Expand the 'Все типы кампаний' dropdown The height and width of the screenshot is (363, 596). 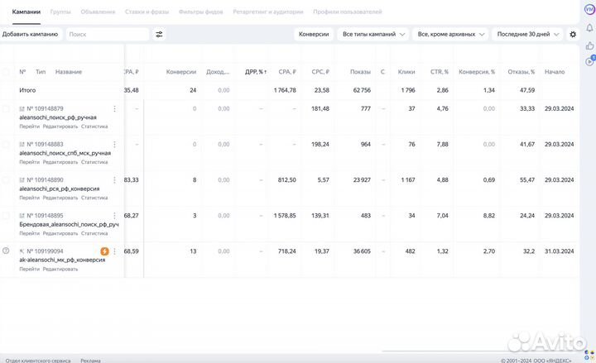pyautogui.click(x=374, y=35)
